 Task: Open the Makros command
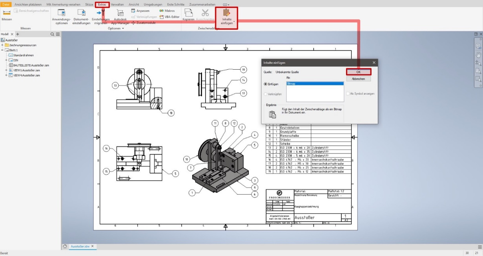167,11
